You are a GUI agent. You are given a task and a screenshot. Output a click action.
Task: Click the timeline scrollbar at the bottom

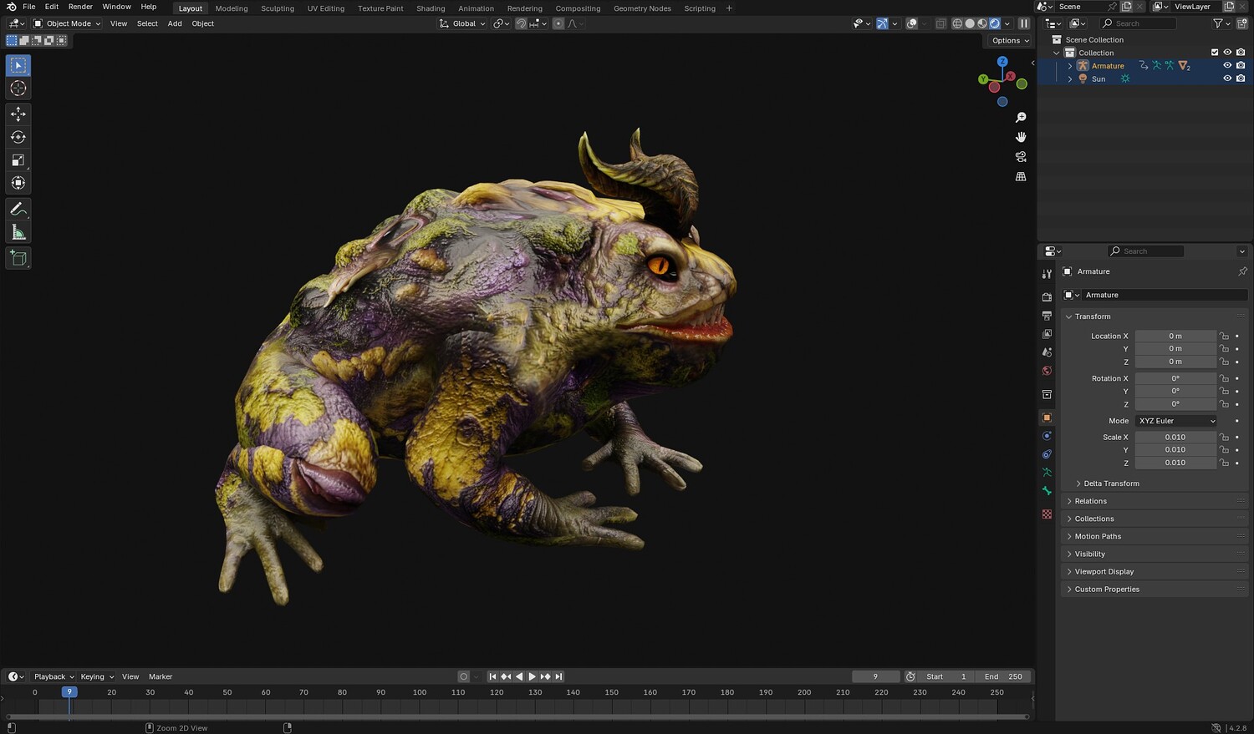[x=517, y=716]
